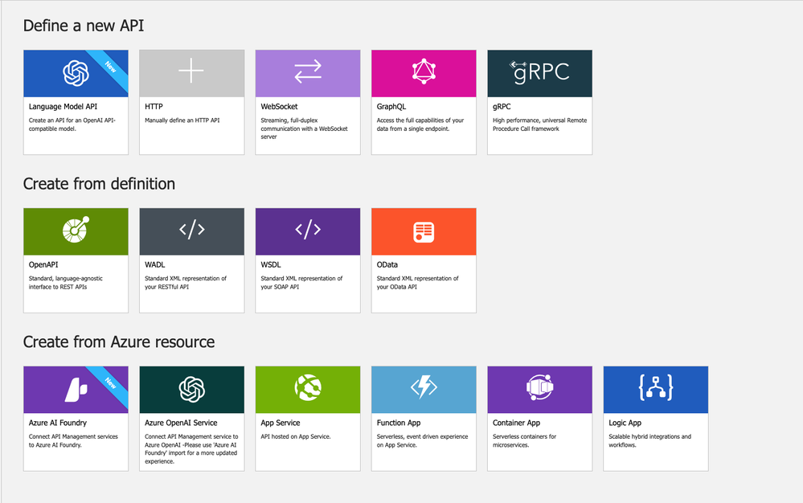Click 'Scalable hybrid integrations and workflows.' text
This screenshot has height=503, width=803.
click(x=649, y=440)
